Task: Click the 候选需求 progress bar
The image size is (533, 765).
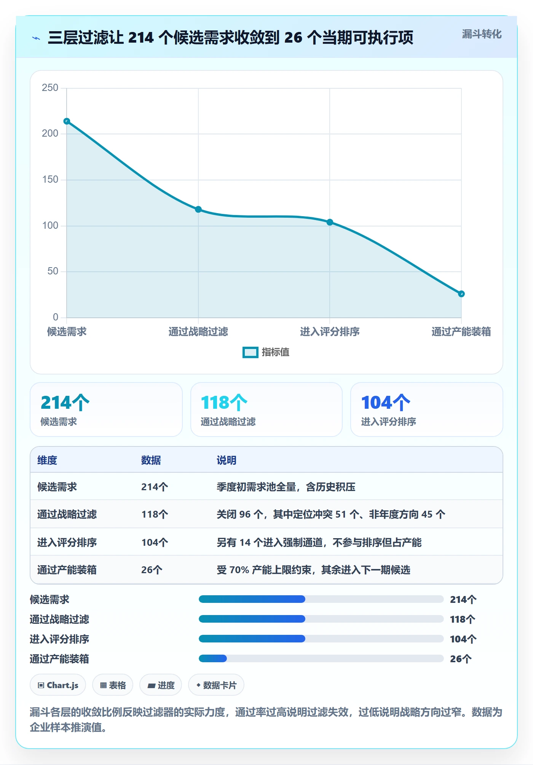Action: tap(321, 599)
